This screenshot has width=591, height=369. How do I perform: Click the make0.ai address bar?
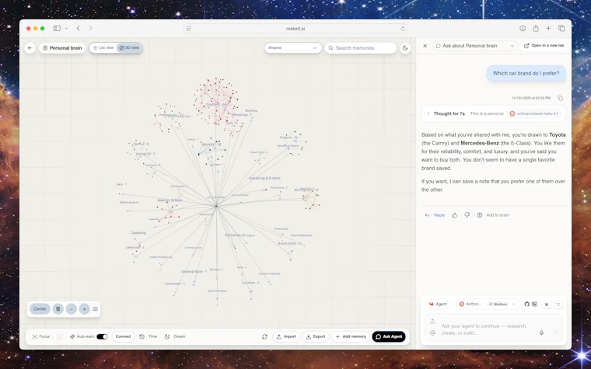pyautogui.click(x=295, y=29)
